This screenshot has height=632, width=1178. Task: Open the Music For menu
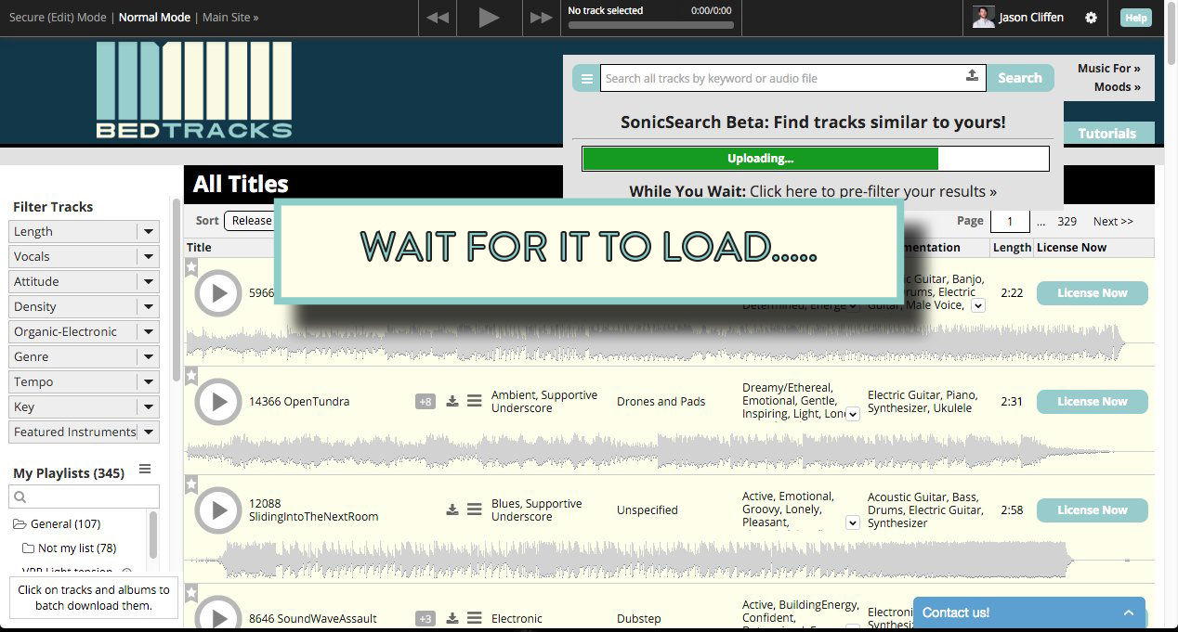coord(1108,69)
